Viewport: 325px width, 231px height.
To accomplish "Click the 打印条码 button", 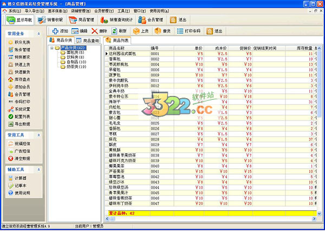I will pyautogui.click(x=189, y=31).
